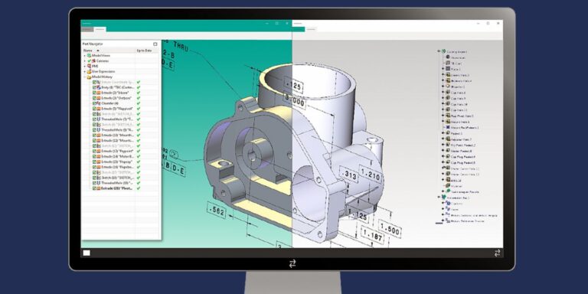The image size is (588, 294).
Task: Click the Chamfer (4) feature icon
Action: click(99, 103)
